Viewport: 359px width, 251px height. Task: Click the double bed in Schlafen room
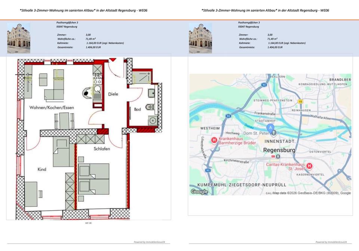point(99,178)
